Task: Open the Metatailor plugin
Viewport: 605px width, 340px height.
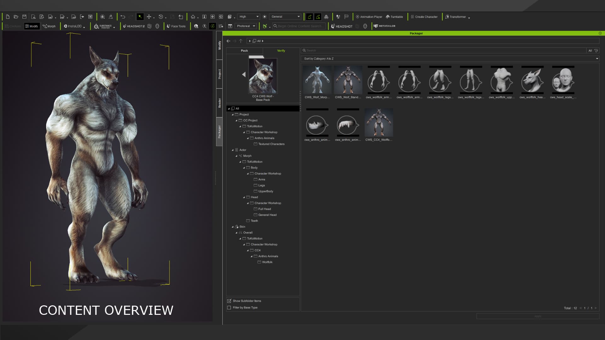Action: tap(384, 26)
